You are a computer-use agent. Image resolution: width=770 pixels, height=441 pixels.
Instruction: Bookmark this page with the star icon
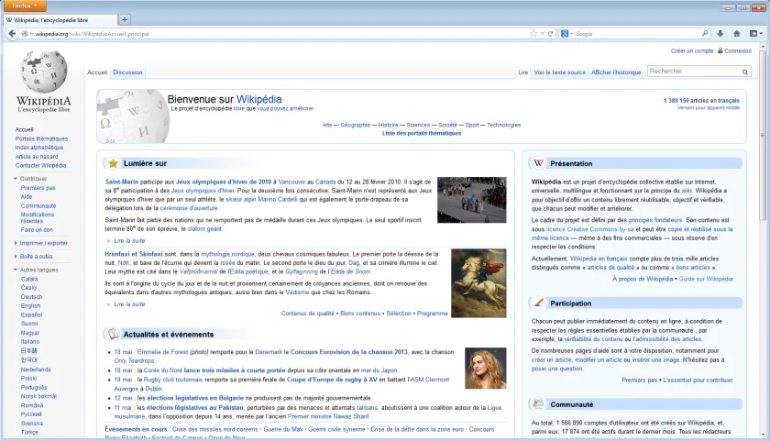[533, 34]
